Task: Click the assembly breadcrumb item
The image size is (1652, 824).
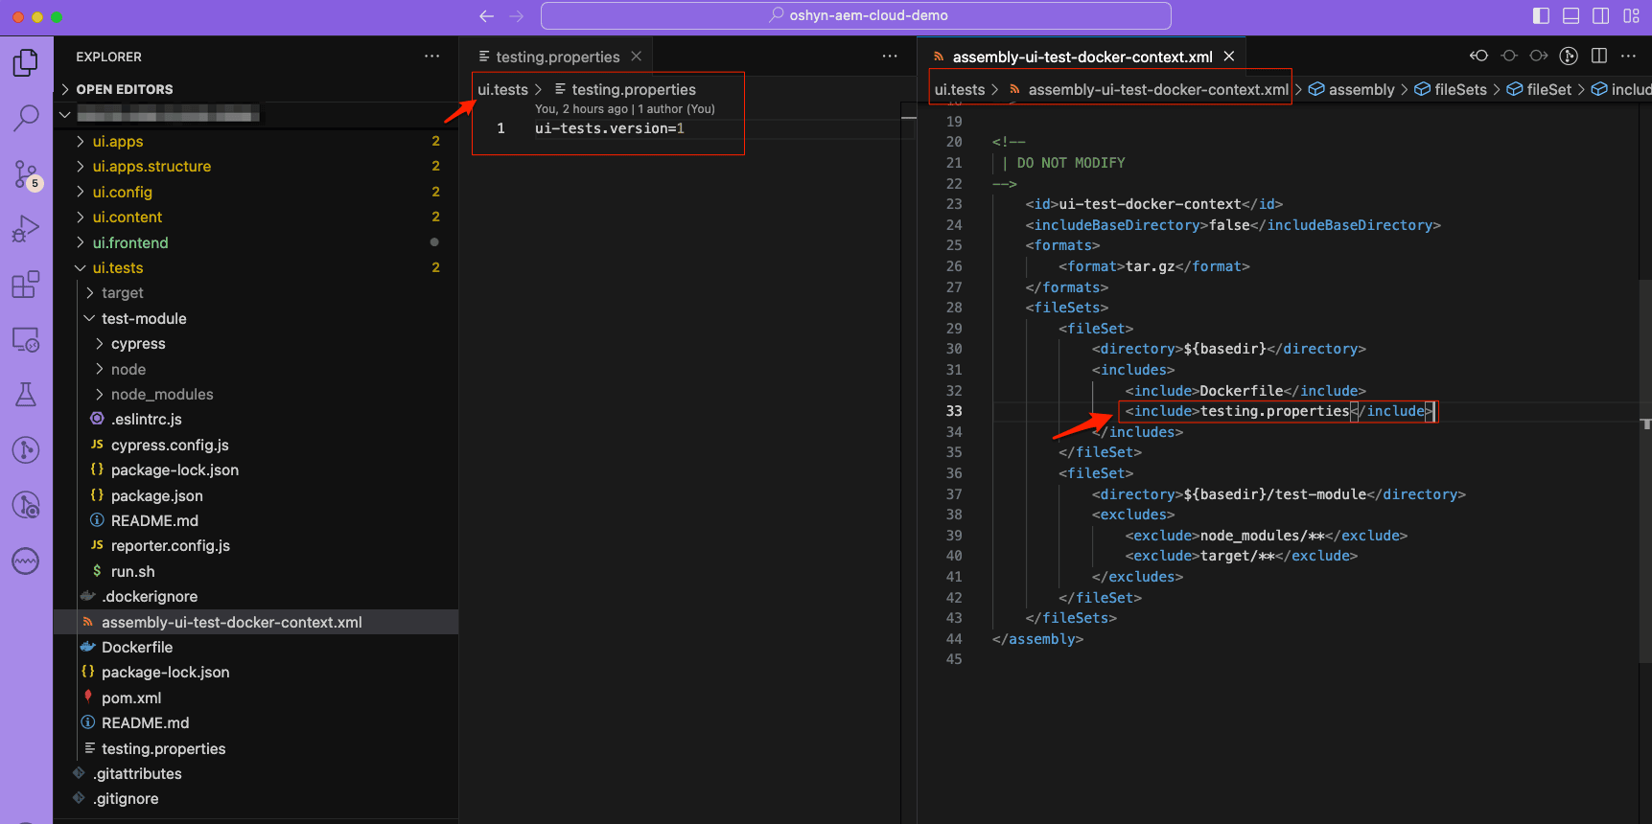Action: point(1352,89)
